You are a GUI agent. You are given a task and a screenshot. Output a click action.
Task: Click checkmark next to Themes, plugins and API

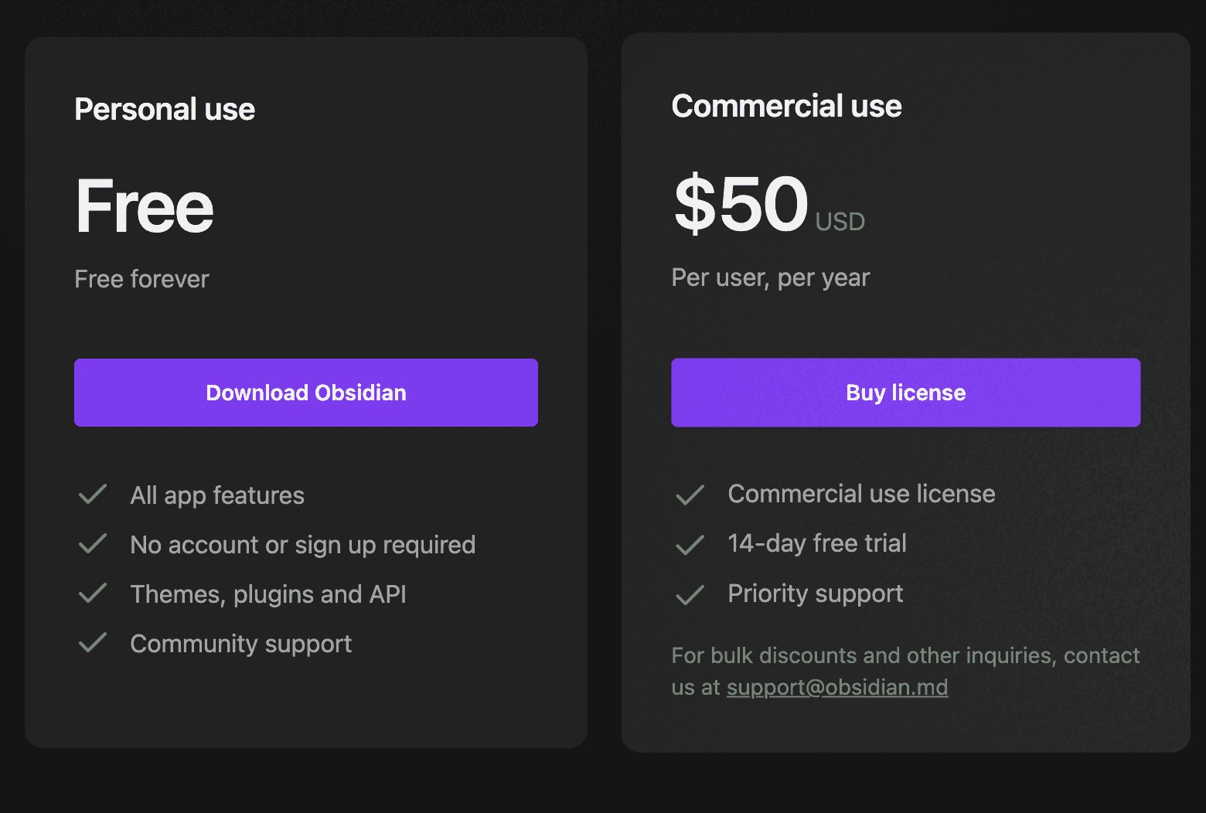coord(93,594)
